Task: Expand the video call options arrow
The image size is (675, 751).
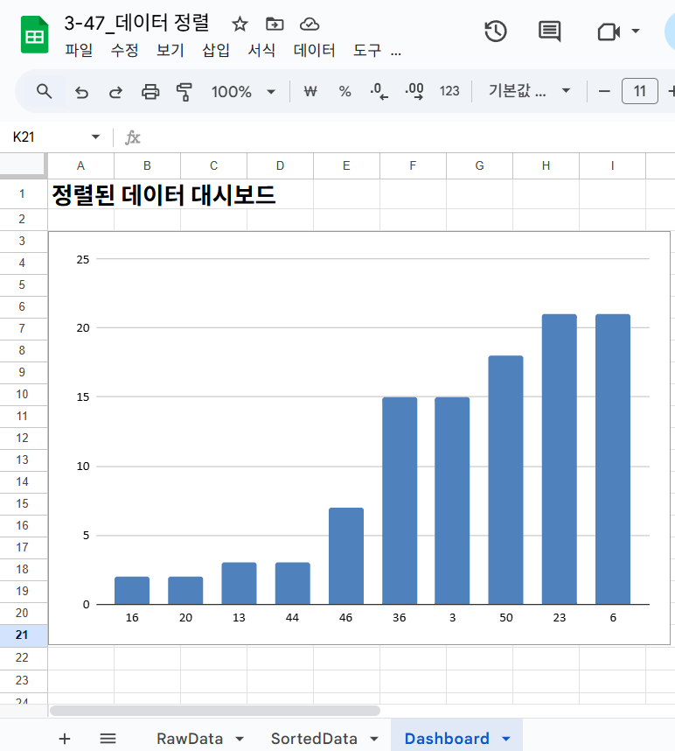Action: click(x=636, y=32)
